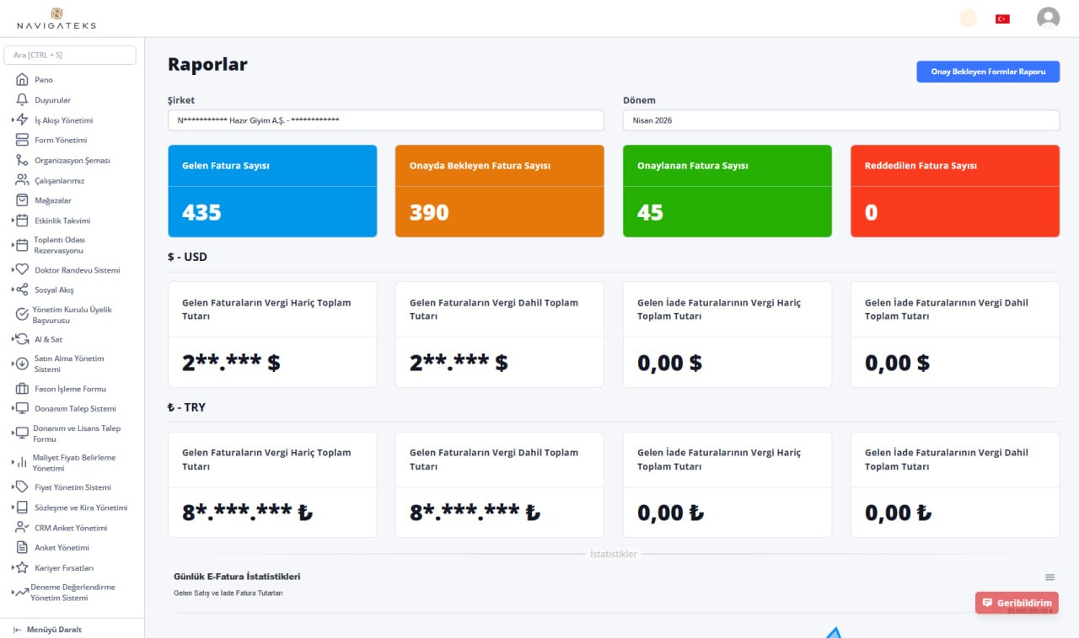This screenshot has width=1079, height=638.
Task: Click the Geribildirim feedback button
Action: tap(1017, 603)
